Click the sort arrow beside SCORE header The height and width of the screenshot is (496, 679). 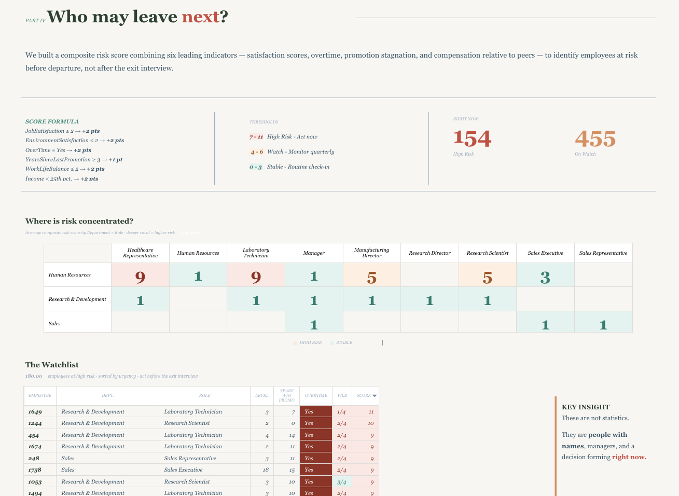(375, 396)
